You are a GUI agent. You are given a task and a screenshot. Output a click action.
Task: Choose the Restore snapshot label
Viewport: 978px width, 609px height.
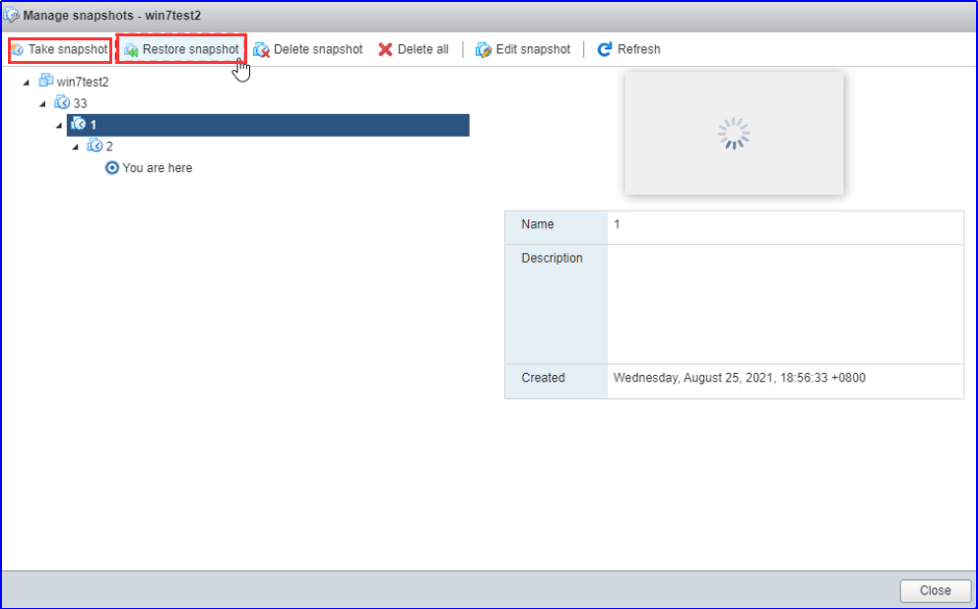click(191, 49)
